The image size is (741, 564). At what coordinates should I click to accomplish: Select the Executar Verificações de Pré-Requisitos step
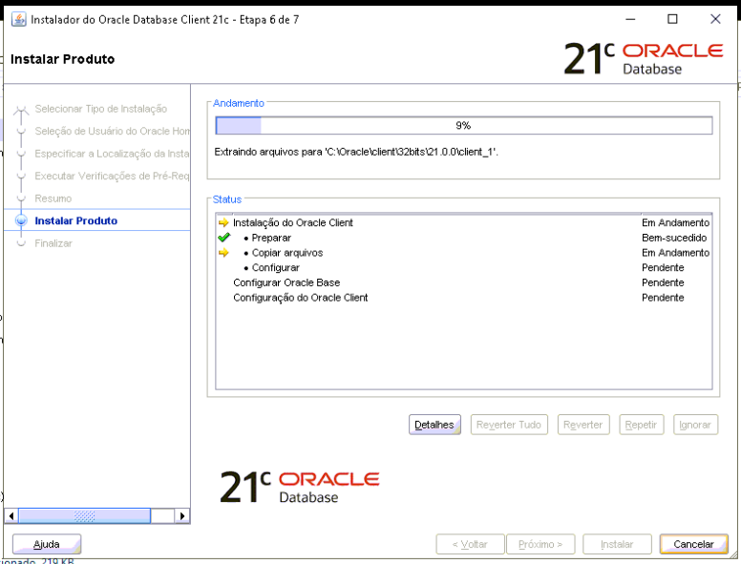tap(113, 176)
